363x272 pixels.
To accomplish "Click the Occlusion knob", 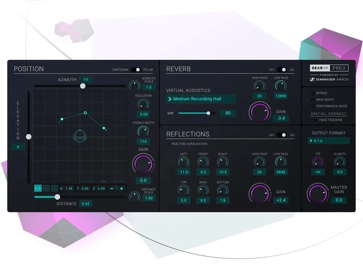I will (143, 104).
